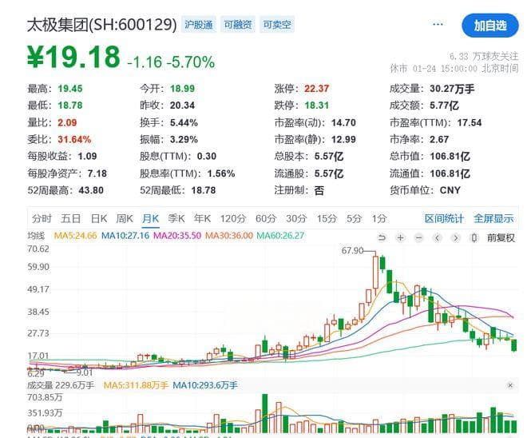Viewport: 527px width, 438px height.
Task: Click the tallest green volume bar
Action: [x=265, y=413]
